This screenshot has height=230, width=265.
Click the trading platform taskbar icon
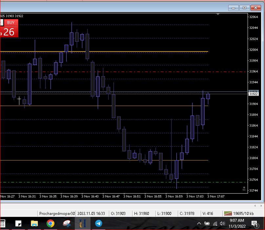coord(82,223)
